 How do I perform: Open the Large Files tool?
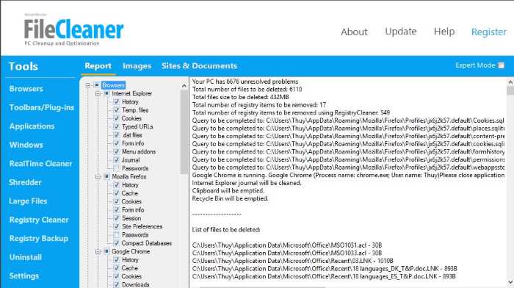pos(28,201)
